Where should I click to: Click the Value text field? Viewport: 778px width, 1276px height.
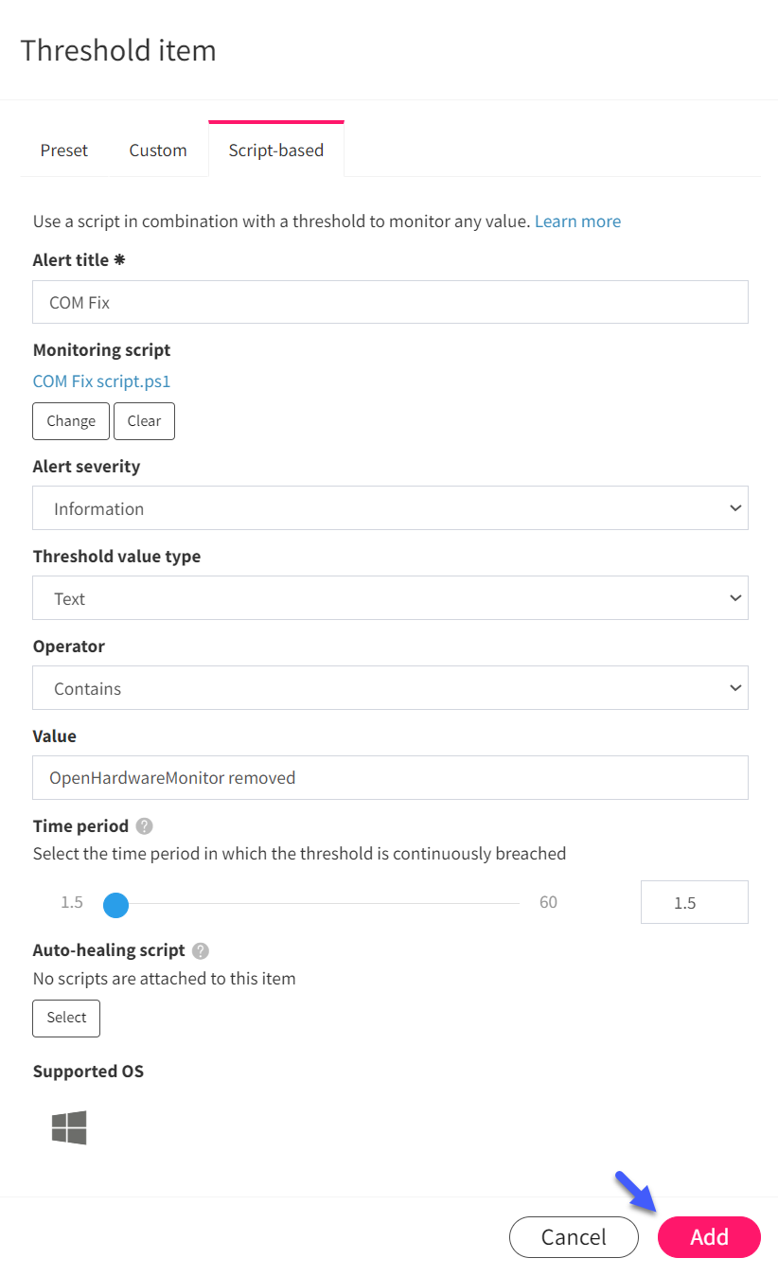click(x=390, y=777)
